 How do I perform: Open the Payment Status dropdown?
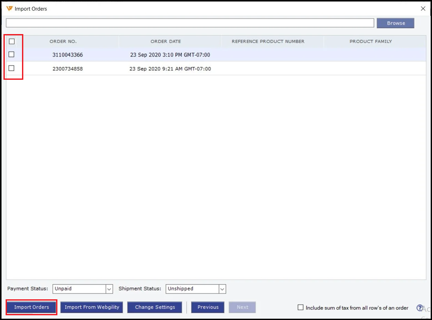tap(109, 289)
